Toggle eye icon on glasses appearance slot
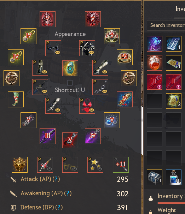Screen dimensions: 185x214 75,169
